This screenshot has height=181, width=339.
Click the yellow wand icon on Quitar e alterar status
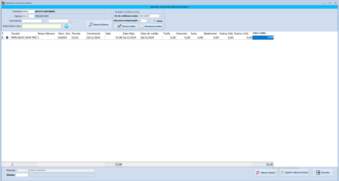(282, 173)
